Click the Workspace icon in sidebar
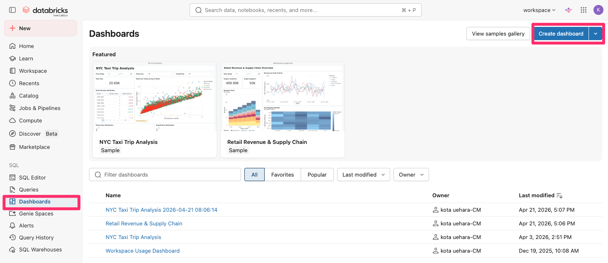Image resolution: width=608 pixels, height=263 pixels. (x=12, y=71)
